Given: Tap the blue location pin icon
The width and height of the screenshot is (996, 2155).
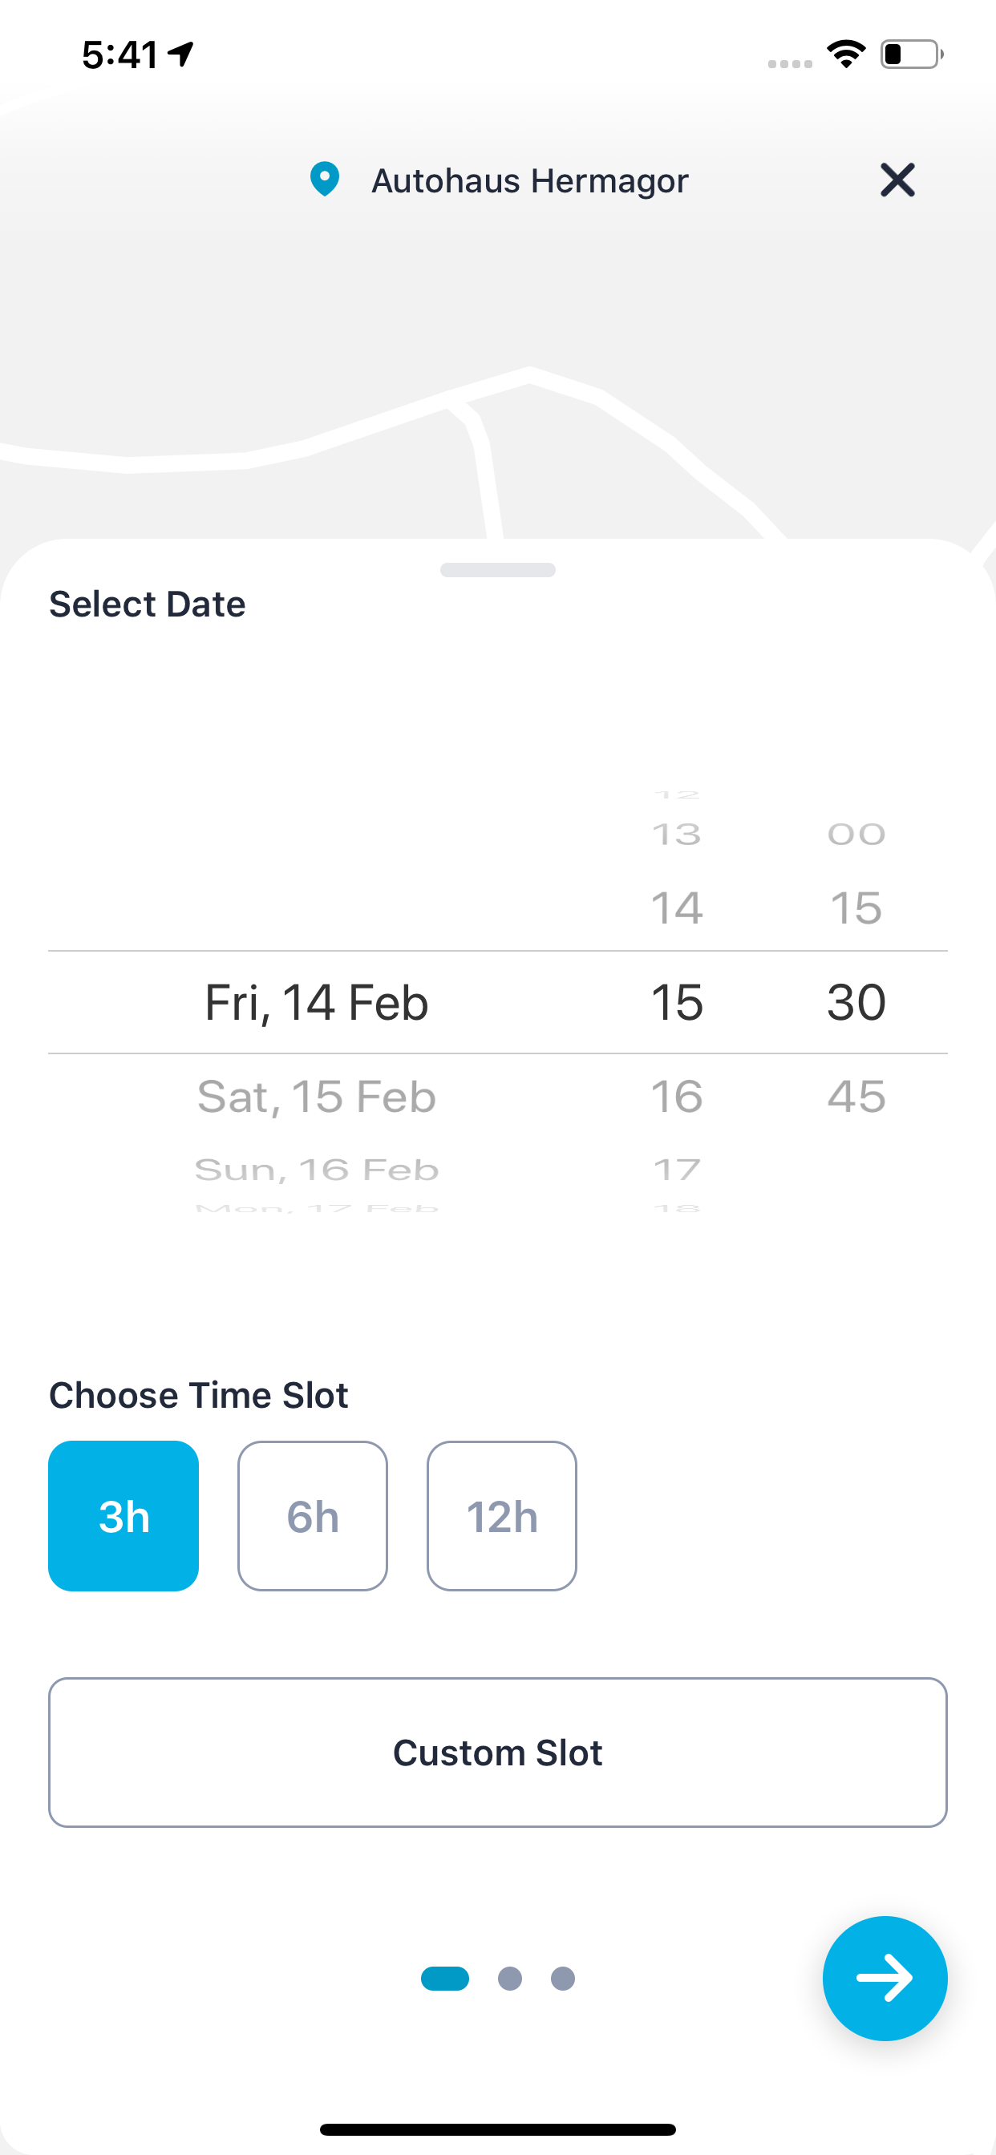Looking at the screenshot, I should click(325, 179).
